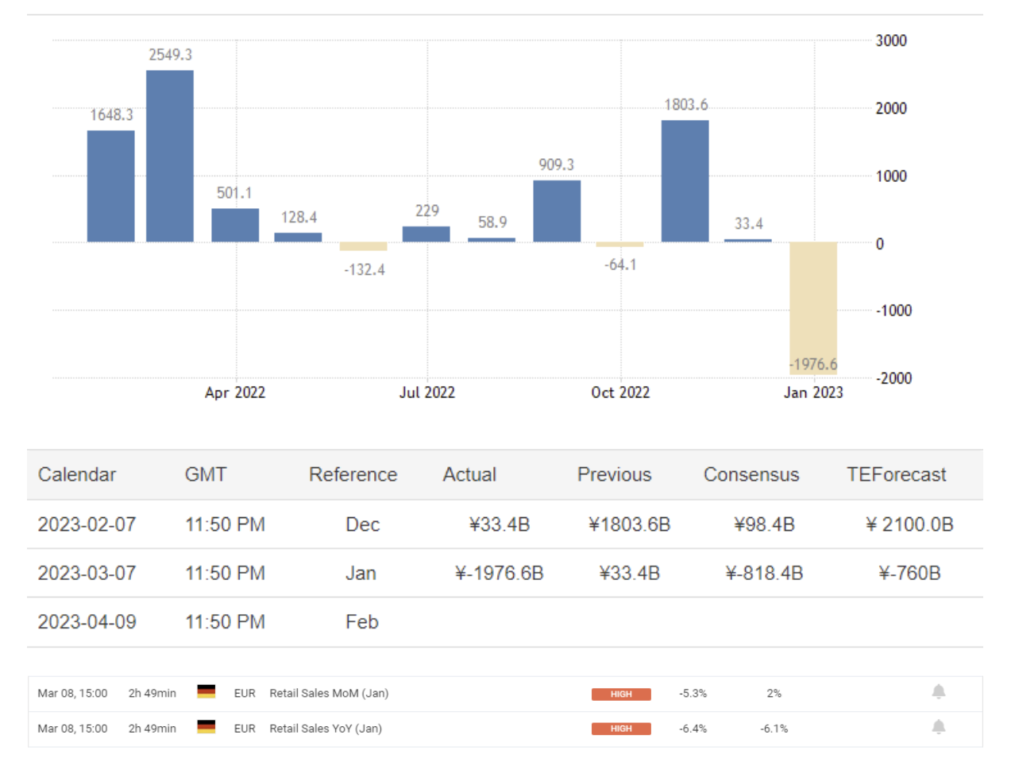Viewport: 1015px width, 758px height.
Task: Select the 2549.3 bar in the chart
Action: coord(170,157)
